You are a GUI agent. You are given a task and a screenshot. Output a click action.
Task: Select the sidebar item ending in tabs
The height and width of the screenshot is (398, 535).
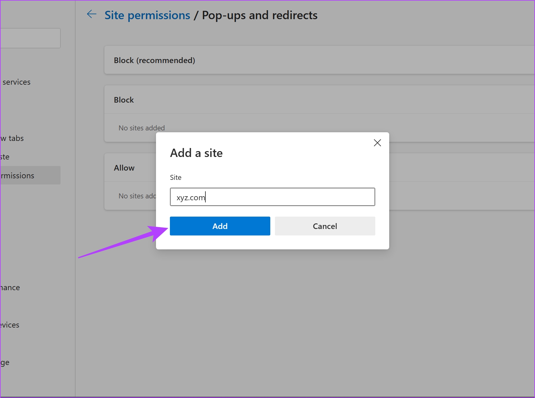[x=12, y=138]
